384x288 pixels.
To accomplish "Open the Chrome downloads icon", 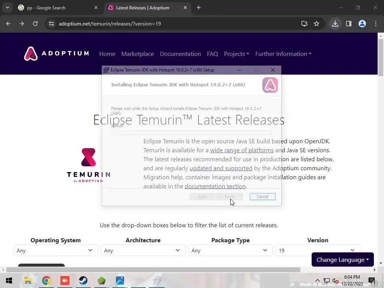I will [335, 24].
